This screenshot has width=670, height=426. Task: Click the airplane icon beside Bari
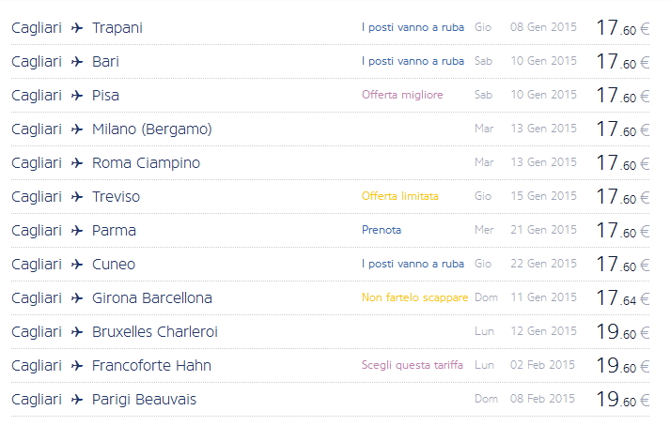click(x=77, y=62)
